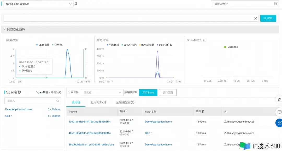The image size is (282, 151).
Task: Open the floating chat feedback icon
Action: pos(279,112)
